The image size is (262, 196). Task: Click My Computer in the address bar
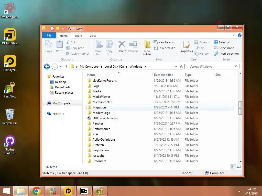pyautogui.click(x=89, y=67)
